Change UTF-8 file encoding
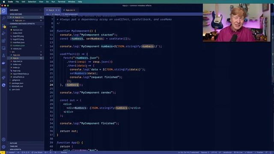This screenshot has height=154, width=274. click(x=214, y=152)
